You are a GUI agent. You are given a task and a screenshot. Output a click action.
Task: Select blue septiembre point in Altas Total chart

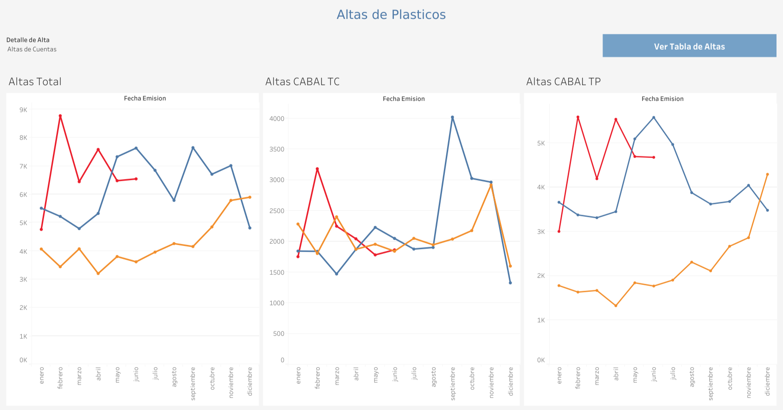193,148
